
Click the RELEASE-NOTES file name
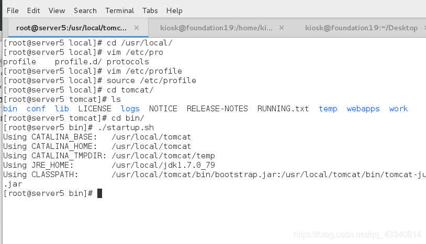[217, 109]
